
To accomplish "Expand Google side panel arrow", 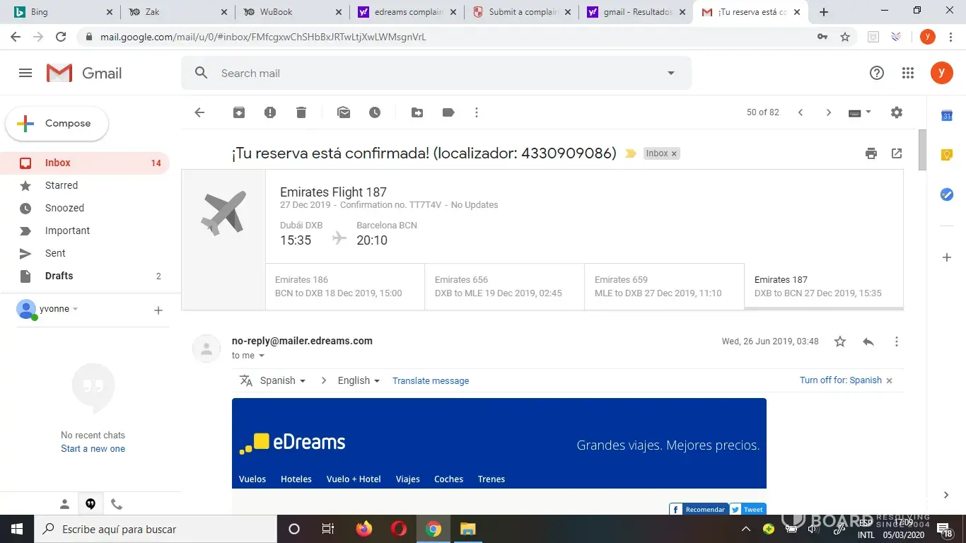I will 947,495.
